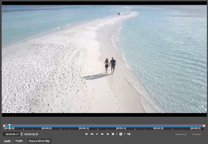This screenshot has height=144, width=208.
Task: Switch to the Projekt tab
Action: [x=19, y=141]
